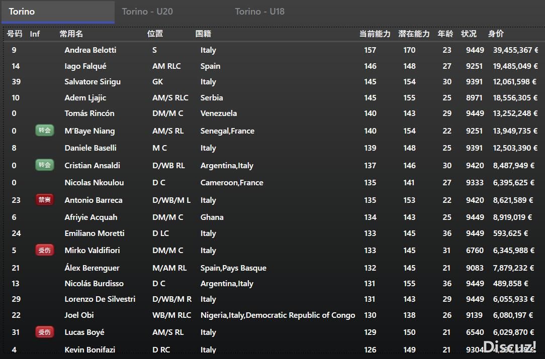Select player Salvatore Sirigu
Viewport: 545px width, 359px height.
click(93, 81)
